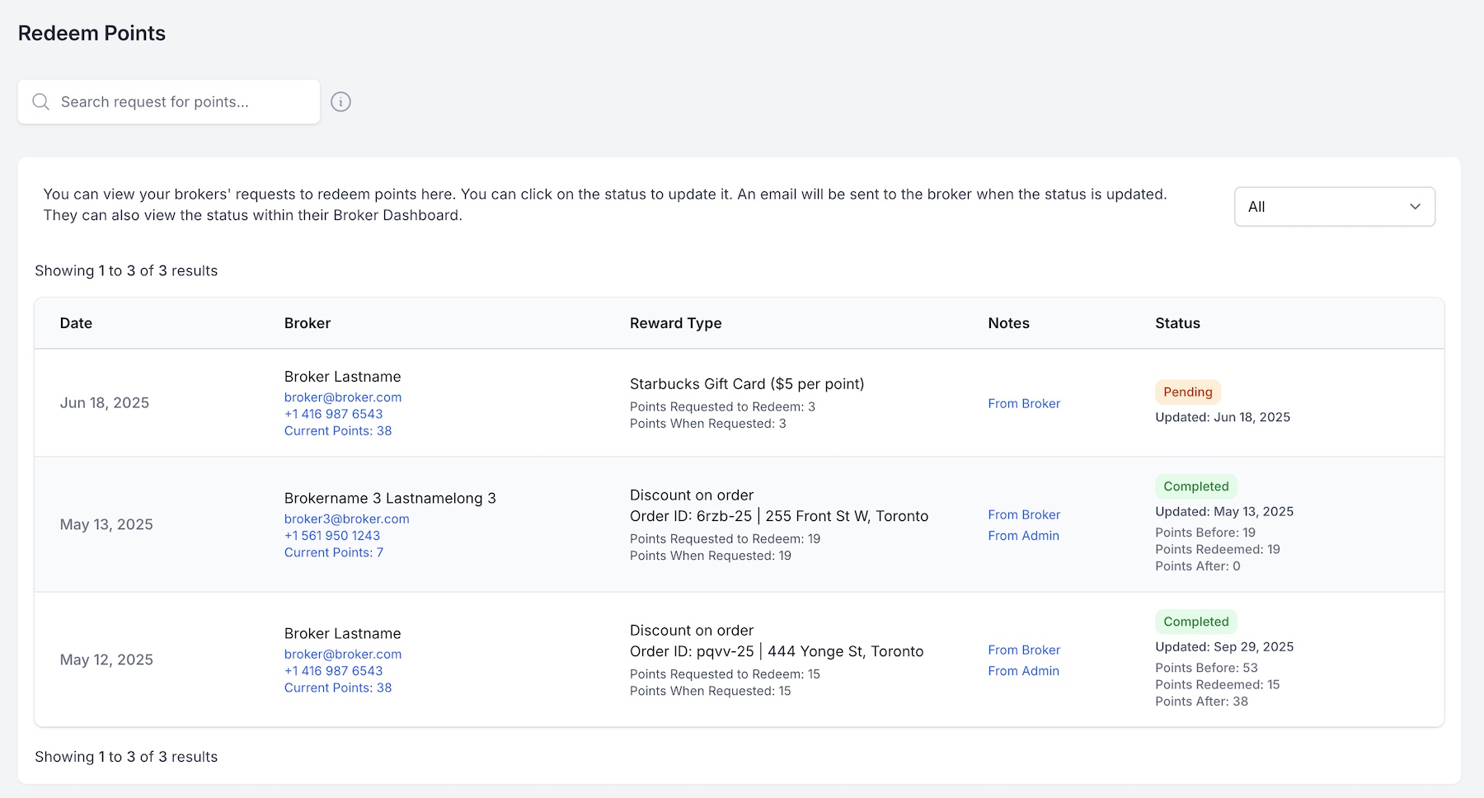Open From Broker note for May 12 request
The image size is (1484, 798).
(x=1024, y=650)
